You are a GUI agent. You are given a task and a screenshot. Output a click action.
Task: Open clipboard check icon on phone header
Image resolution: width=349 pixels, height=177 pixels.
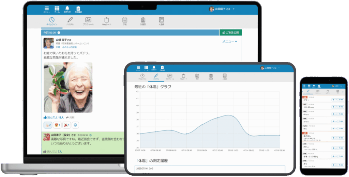tap(319, 86)
